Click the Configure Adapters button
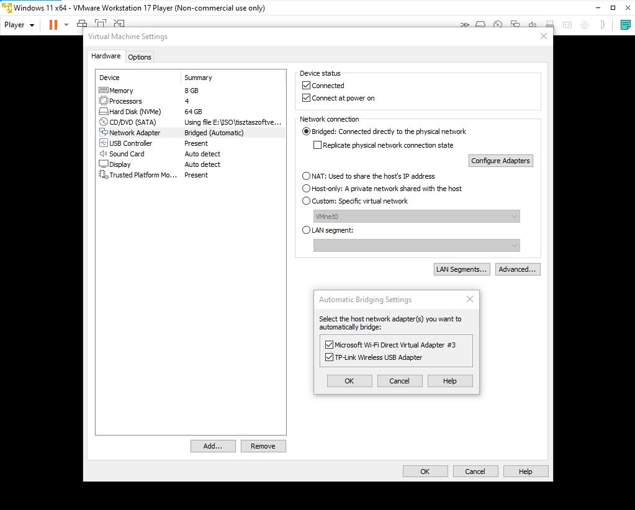 coord(500,161)
